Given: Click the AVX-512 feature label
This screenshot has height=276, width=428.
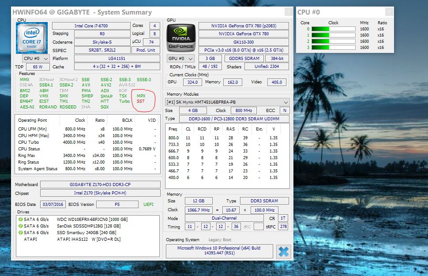Looking at the screenshot, I should 127,85.
